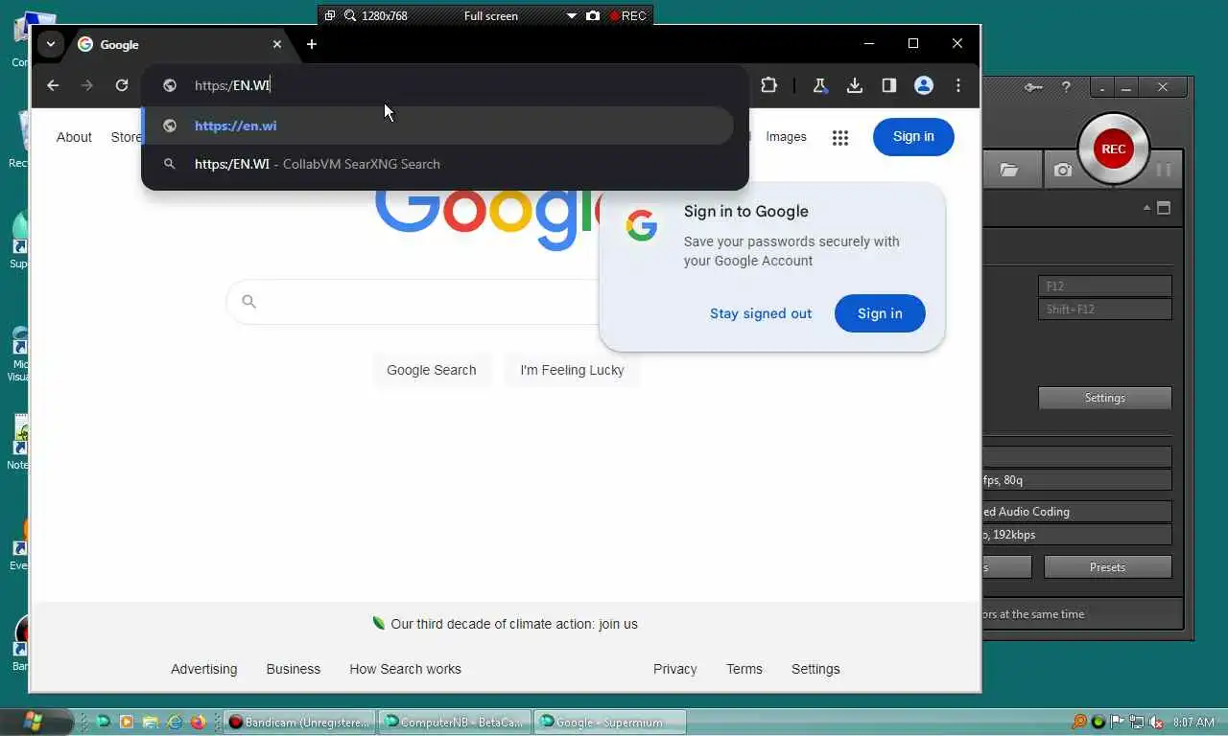
Task: Click the big red REC button in Bandicam
Action: (x=1113, y=149)
